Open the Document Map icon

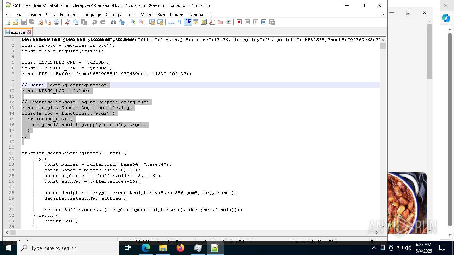pos(204,22)
